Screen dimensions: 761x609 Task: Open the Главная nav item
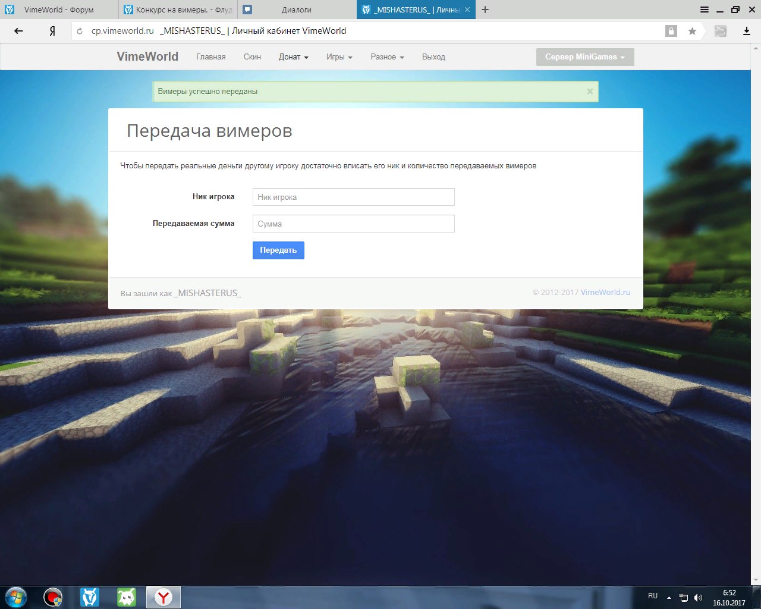[211, 57]
